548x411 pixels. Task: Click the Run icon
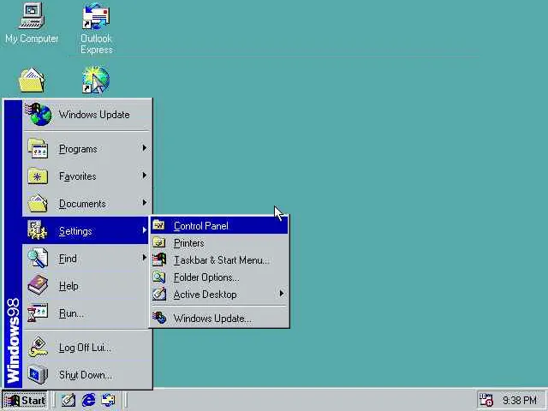click(38, 313)
